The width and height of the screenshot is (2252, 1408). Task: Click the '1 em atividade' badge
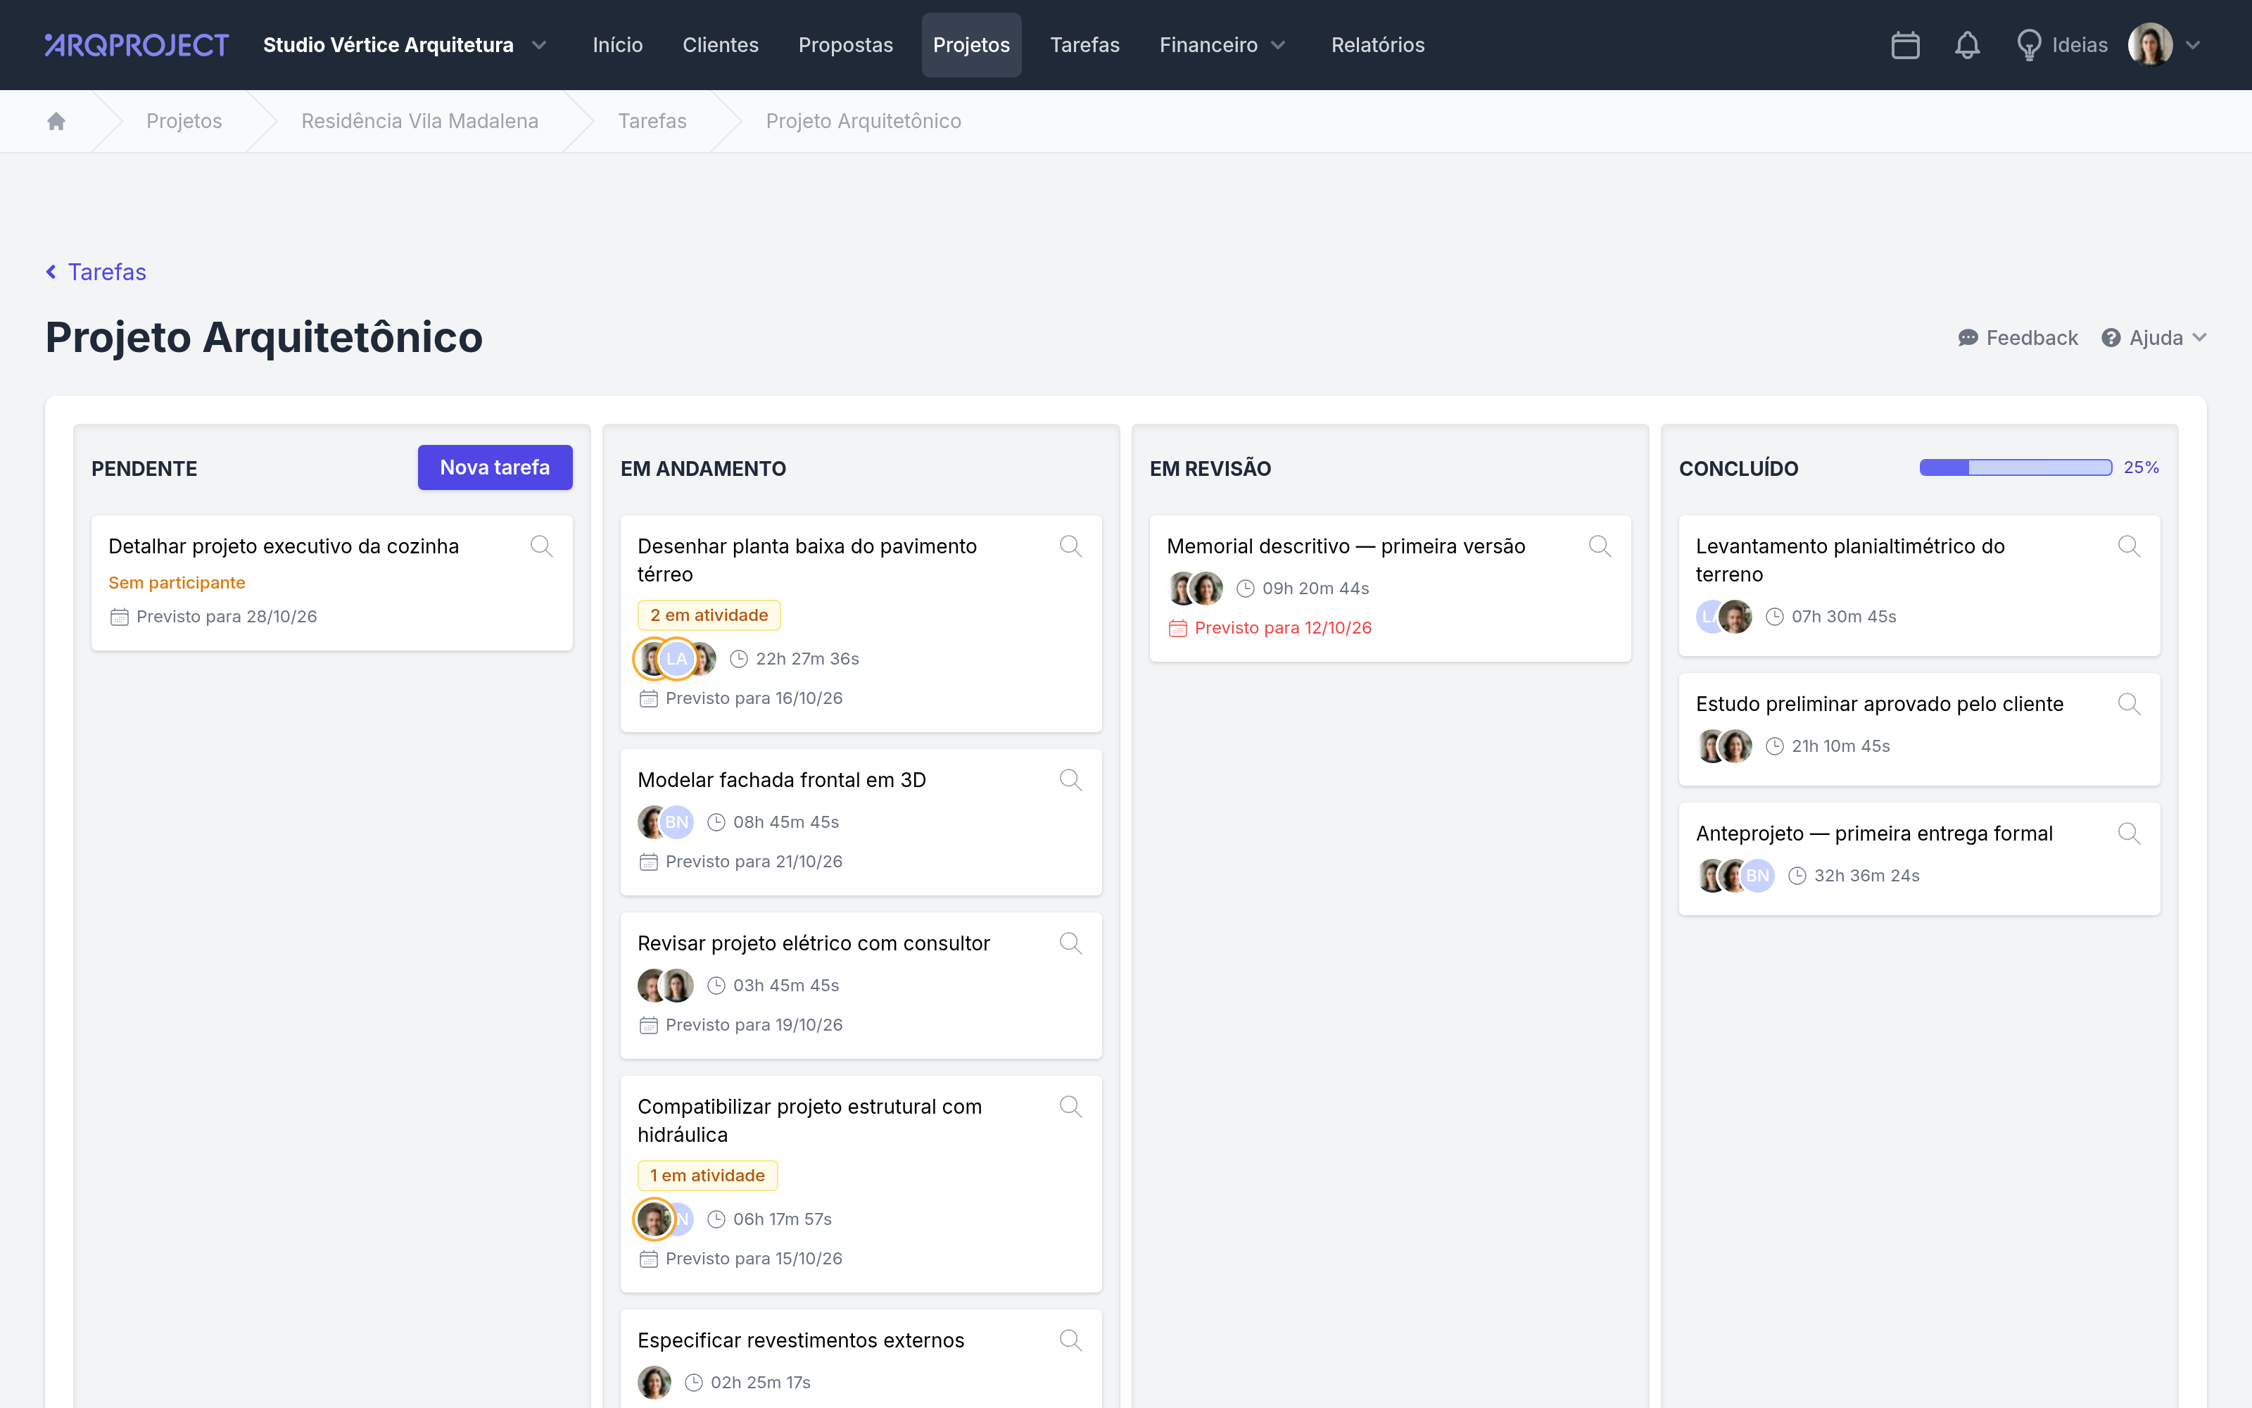[x=707, y=1175]
